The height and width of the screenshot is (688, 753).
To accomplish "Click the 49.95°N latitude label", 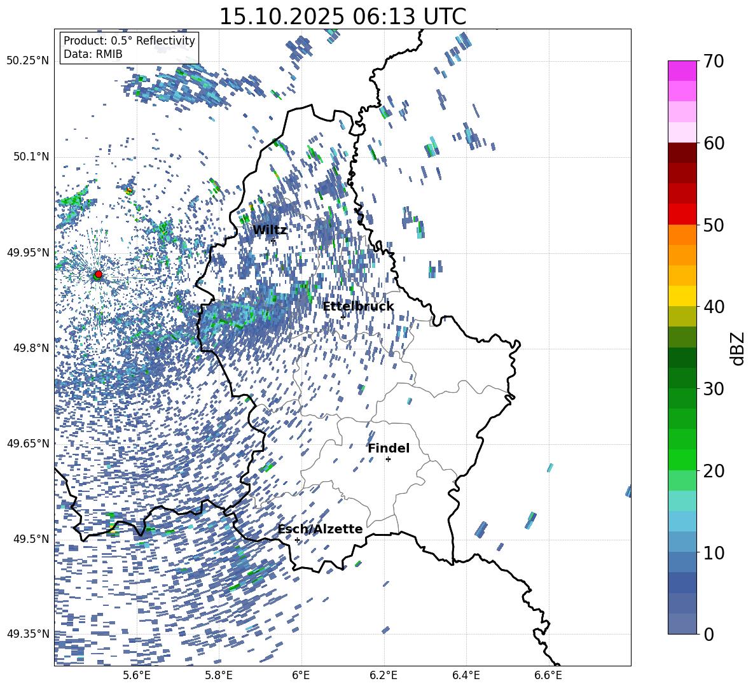I will [28, 252].
